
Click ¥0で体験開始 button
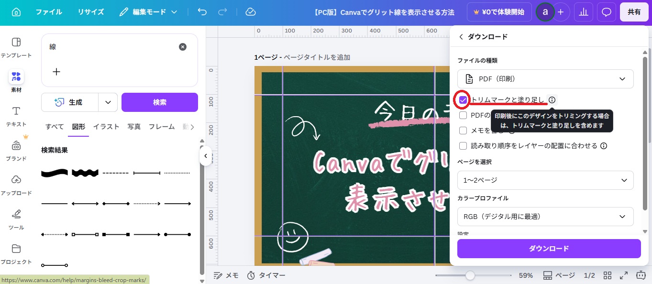(x=499, y=12)
